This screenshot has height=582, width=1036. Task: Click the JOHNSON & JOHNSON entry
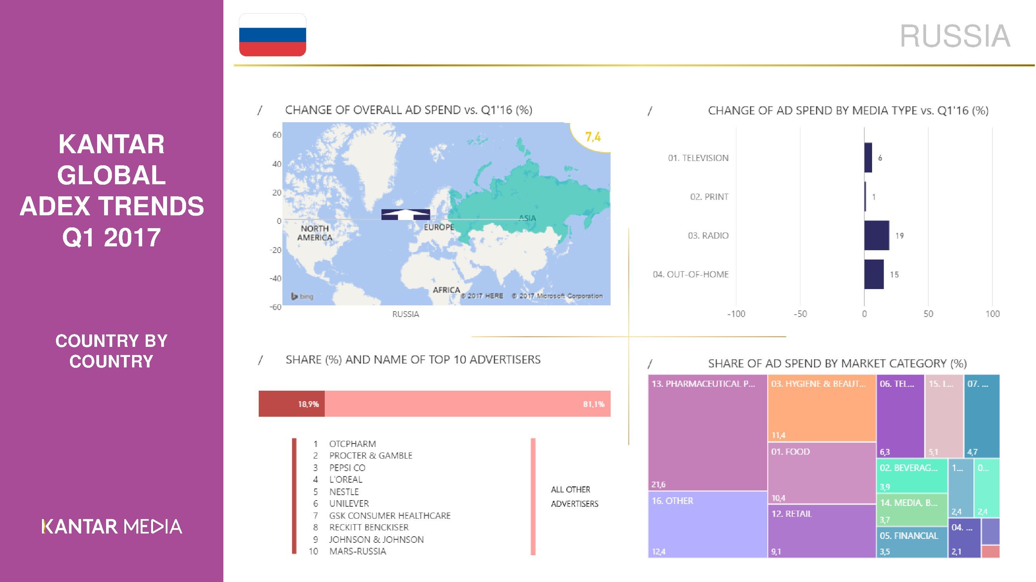(376, 539)
